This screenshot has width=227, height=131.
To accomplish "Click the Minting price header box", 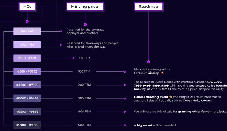I will tap(85, 7).
